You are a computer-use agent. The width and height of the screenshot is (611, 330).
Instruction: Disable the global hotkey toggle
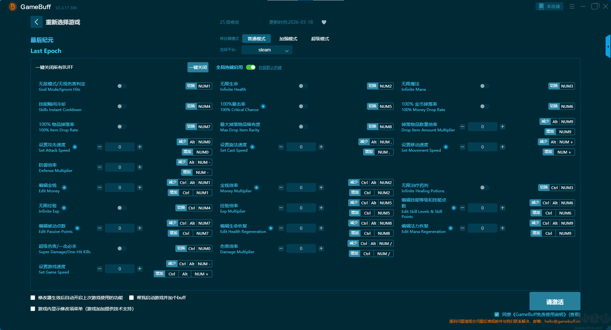click(x=251, y=67)
